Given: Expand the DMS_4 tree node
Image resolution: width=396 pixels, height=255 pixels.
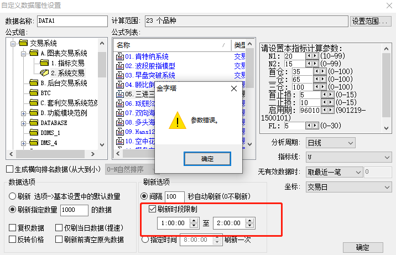Looking at the screenshot, I should [x=23, y=143].
